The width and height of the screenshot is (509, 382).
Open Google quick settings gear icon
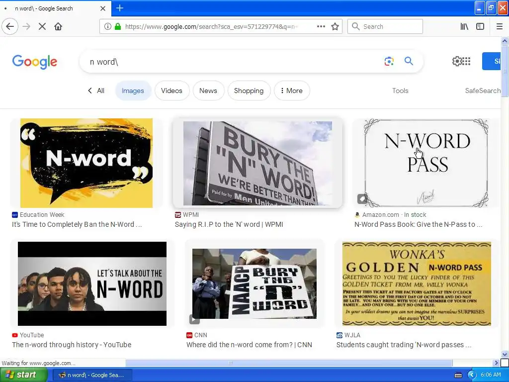(457, 61)
